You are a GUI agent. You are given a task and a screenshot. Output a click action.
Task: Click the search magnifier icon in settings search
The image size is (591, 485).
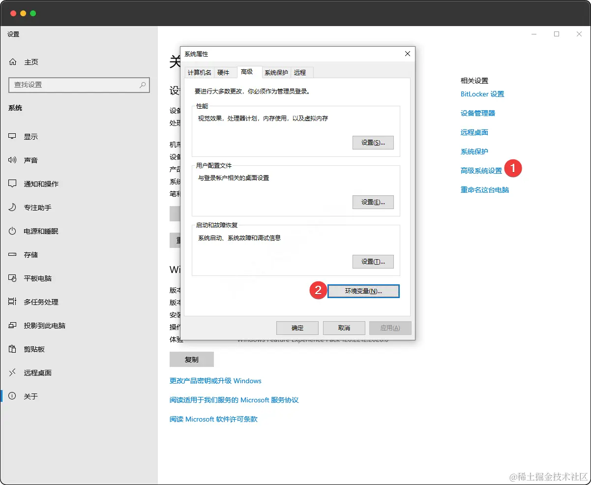coord(143,85)
